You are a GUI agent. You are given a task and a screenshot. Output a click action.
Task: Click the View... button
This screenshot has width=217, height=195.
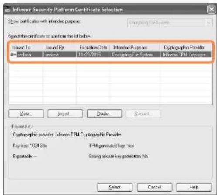click(26, 114)
